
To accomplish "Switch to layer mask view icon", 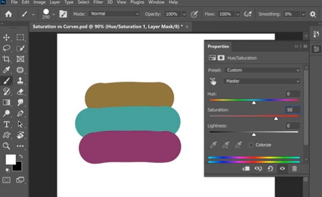I will [221, 58].
